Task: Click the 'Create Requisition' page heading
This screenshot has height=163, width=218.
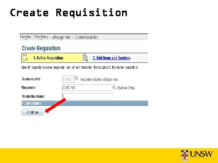Action: click(x=41, y=48)
